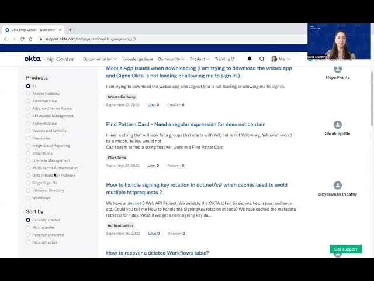Filter by Single Sign-On
Image resolution: width=374 pixels, height=281 pixels.
pos(28,183)
